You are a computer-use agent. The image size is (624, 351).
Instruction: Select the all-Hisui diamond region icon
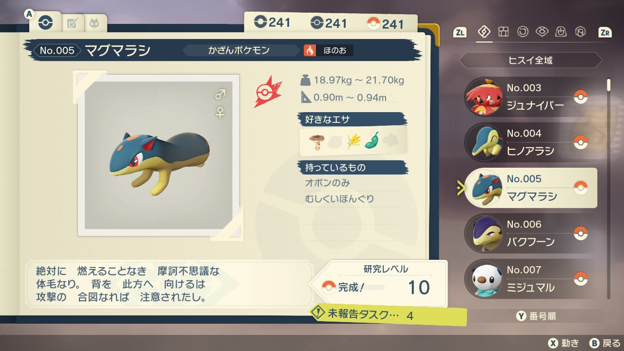484,32
